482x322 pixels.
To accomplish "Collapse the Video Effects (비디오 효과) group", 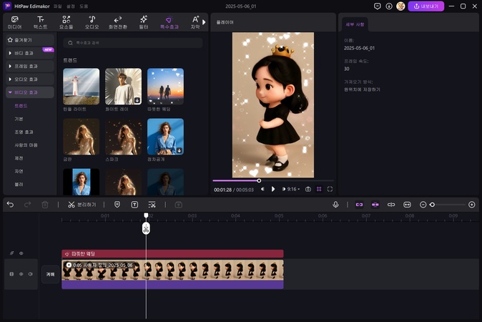I will [x=30, y=92].
